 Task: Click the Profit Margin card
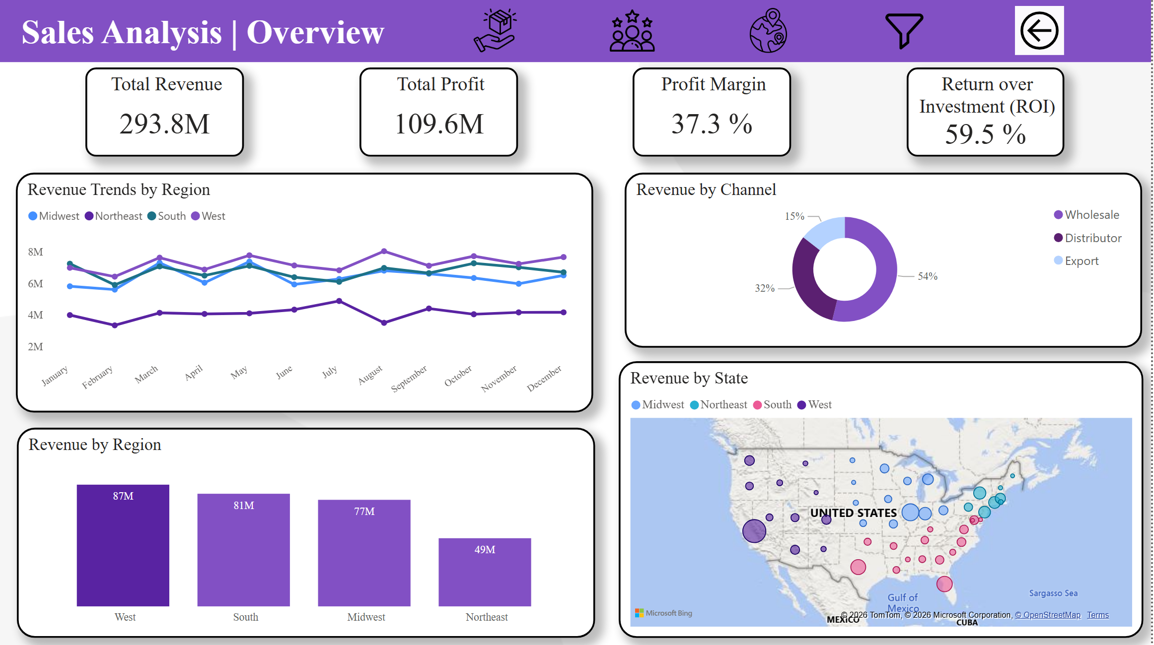coord(712,112)
